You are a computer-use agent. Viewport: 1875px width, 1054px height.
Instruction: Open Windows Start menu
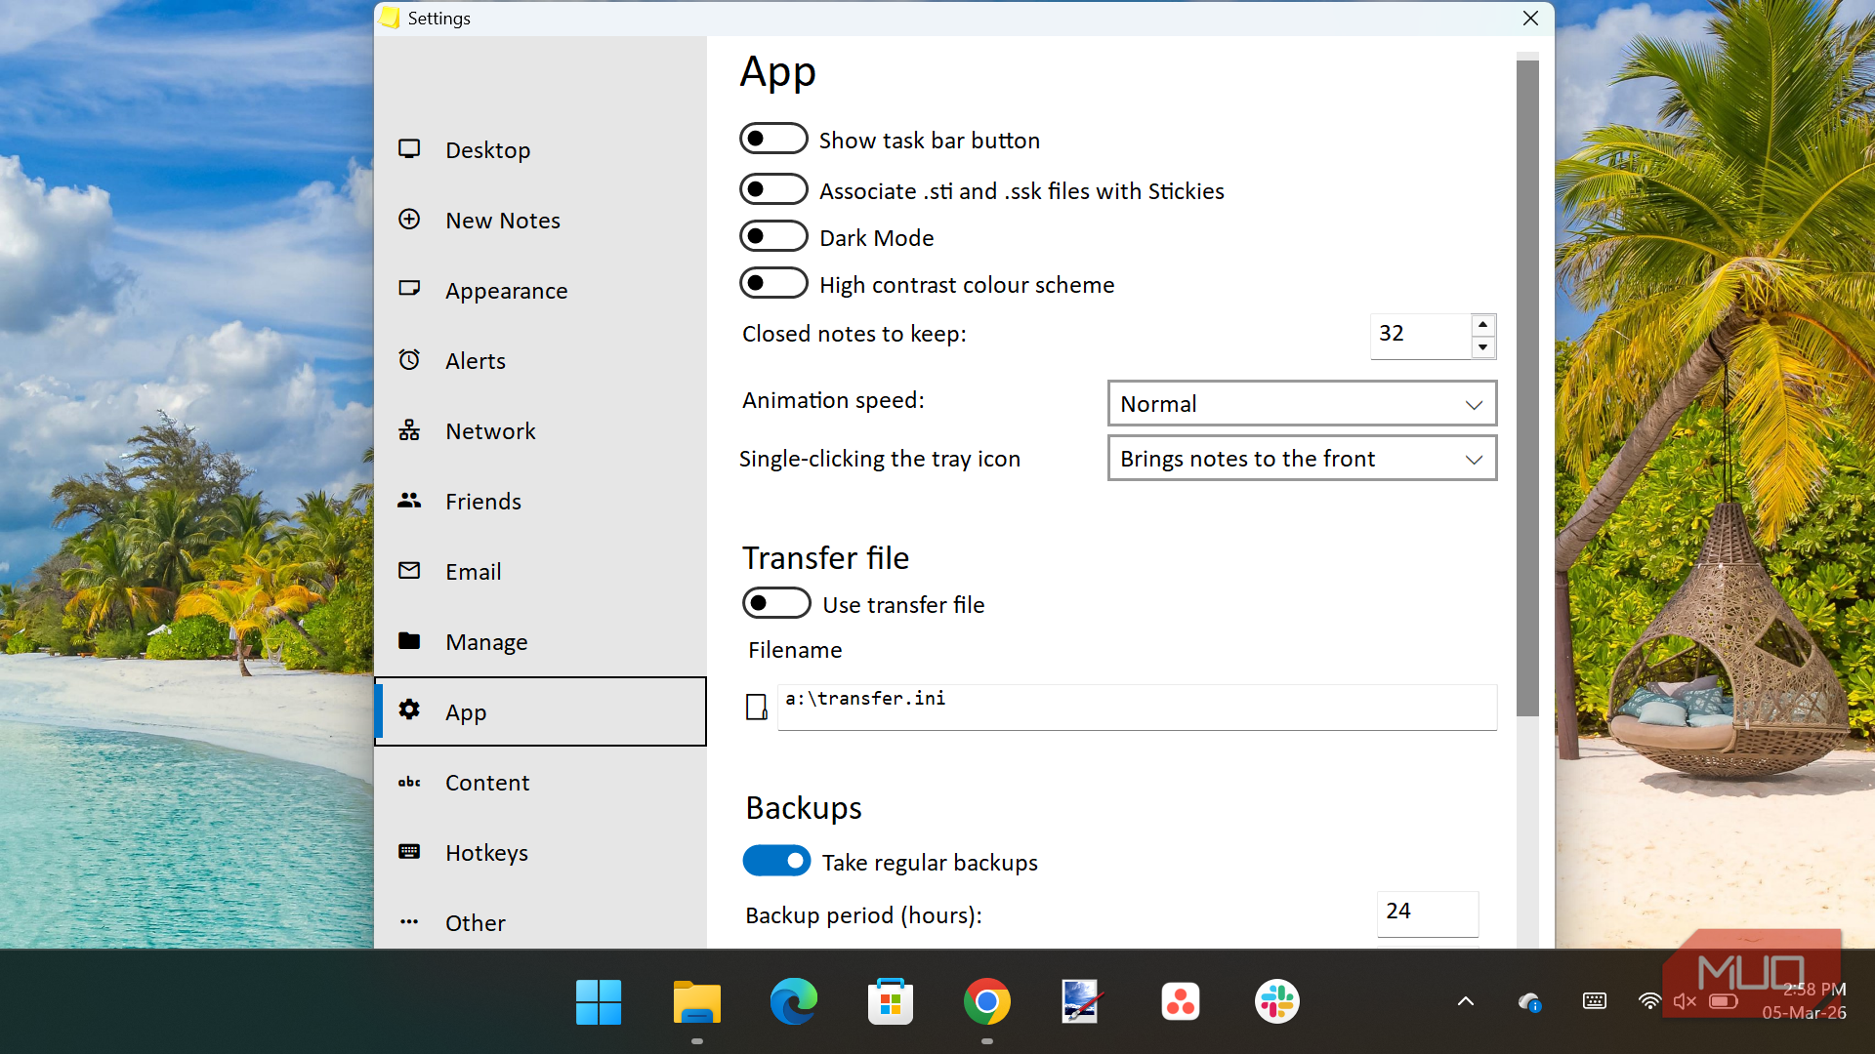pos(599,1002)
